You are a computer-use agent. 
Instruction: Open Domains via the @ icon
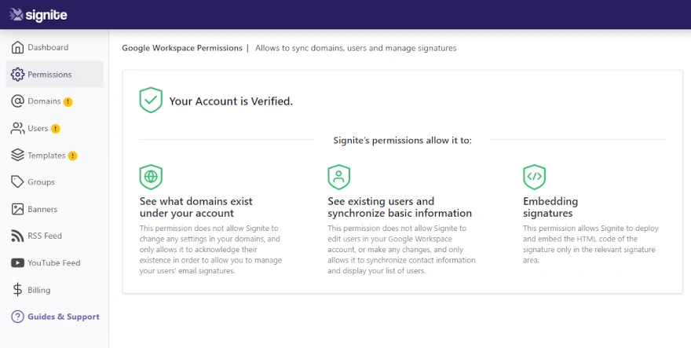tap(17, 101)
